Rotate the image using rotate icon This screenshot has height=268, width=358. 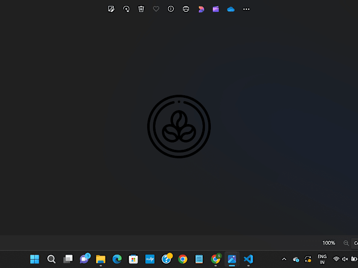(x=126, y=9)
